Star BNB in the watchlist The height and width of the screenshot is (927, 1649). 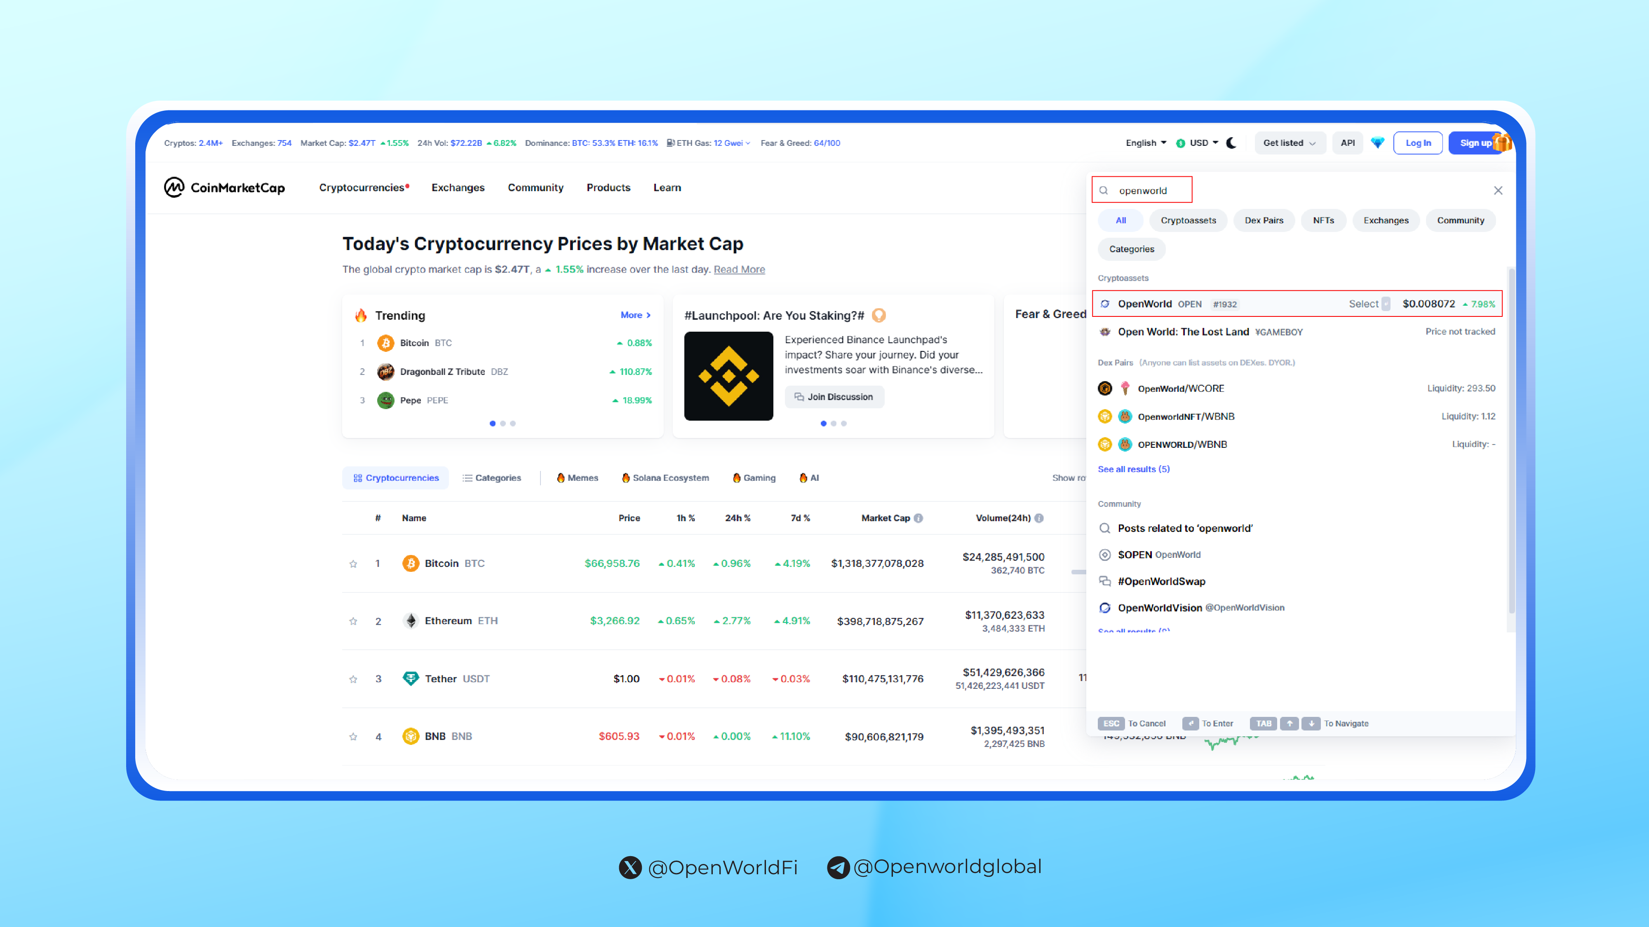[x=353, y=736]
